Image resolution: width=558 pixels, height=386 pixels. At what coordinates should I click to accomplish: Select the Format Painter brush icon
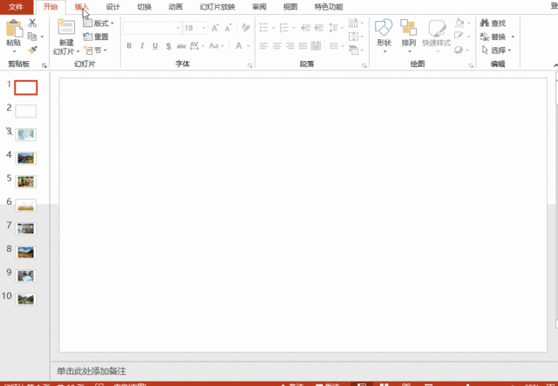32,50
